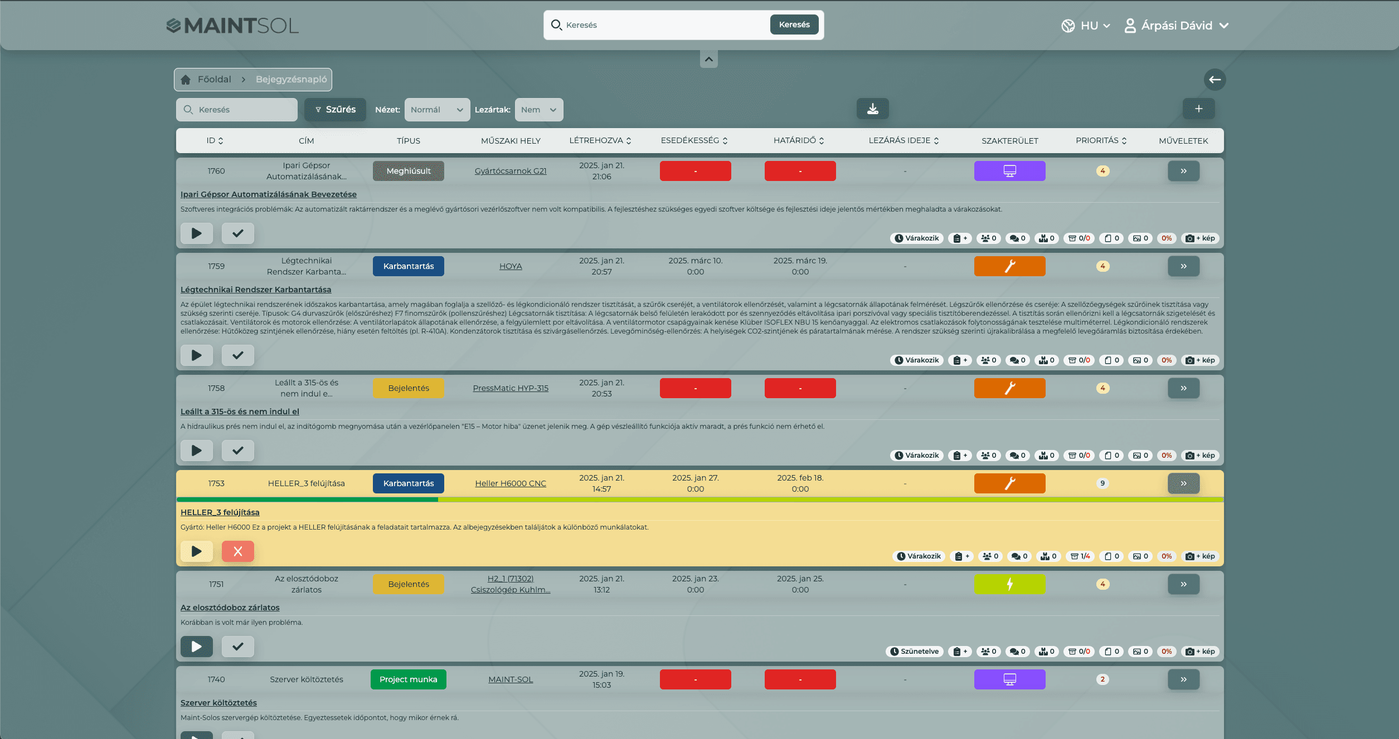Mark entry 1759 done with checkmark

pos(237,355)
